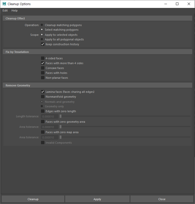The height and width of the screenshot is (204, 195).
Task: Minimize the Cleanup Options window
Action: click(166, 4)
